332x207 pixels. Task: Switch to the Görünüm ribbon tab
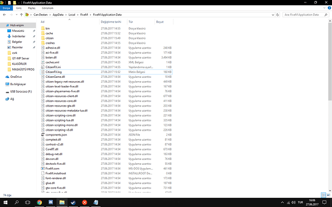(x=48, y=8)
